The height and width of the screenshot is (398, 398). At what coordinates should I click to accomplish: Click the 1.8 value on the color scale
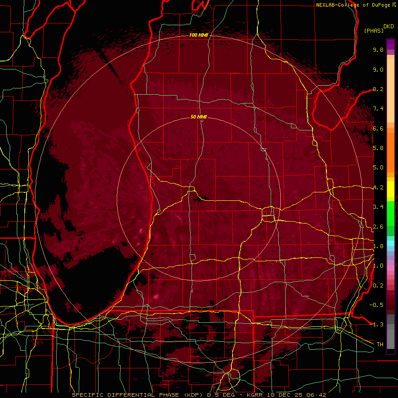[x=378, y=246]
